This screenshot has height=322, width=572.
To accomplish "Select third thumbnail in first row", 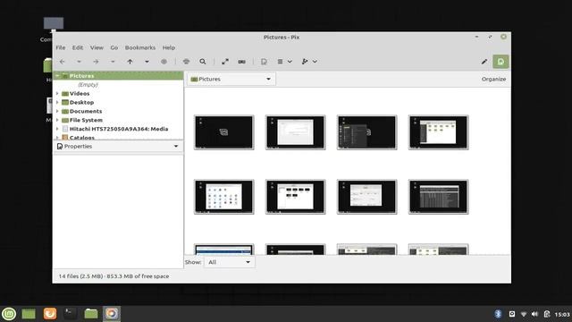I will point(367,132).
